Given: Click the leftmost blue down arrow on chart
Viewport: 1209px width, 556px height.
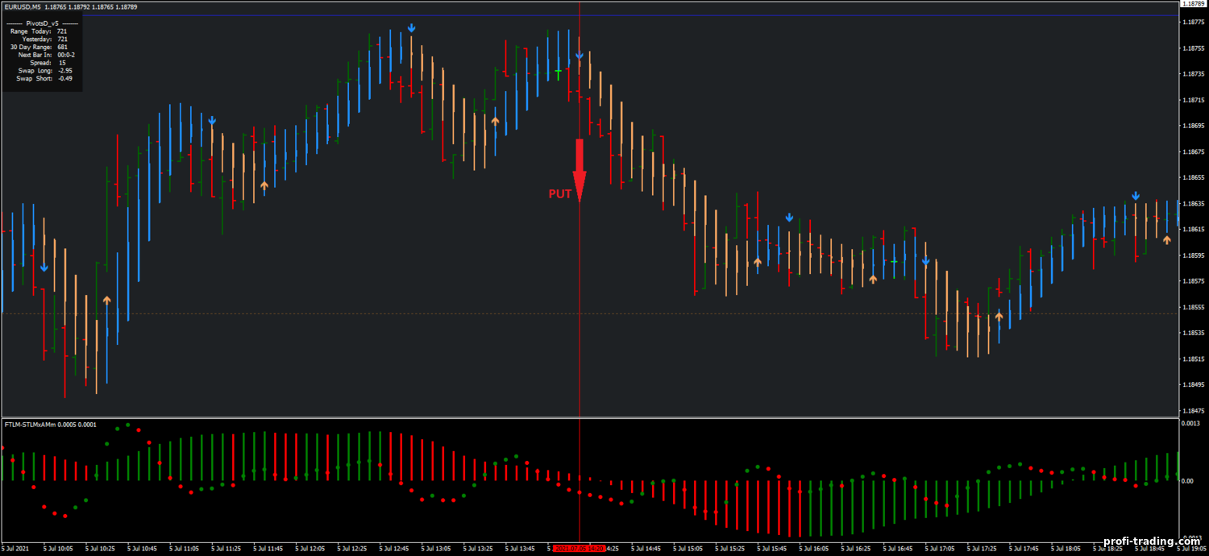Looking at the screenshot, I should click(44, 267).
